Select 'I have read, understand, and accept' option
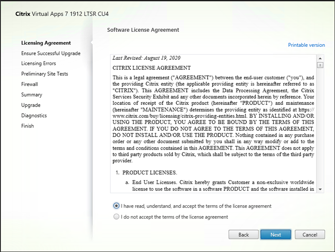 click(116, 206)
